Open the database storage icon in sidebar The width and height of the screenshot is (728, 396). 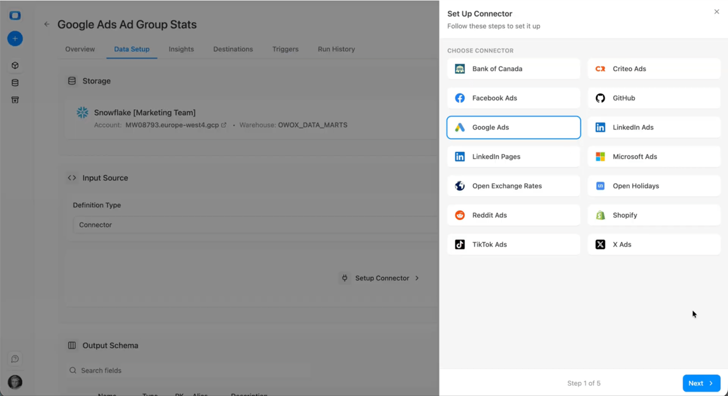tap(15, 82)
